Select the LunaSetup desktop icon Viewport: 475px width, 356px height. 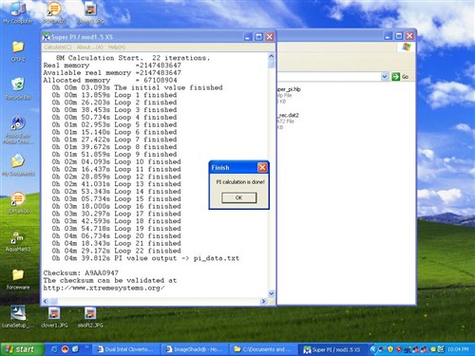pos(18,317)
